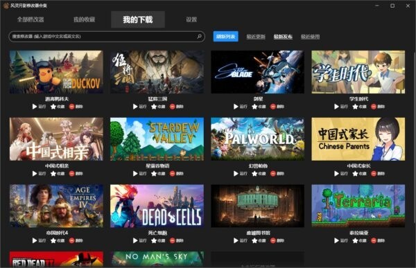This screenshot has height=268, width=416.
Task: Open the 我的收藏 tab
Action: (84, 19)
